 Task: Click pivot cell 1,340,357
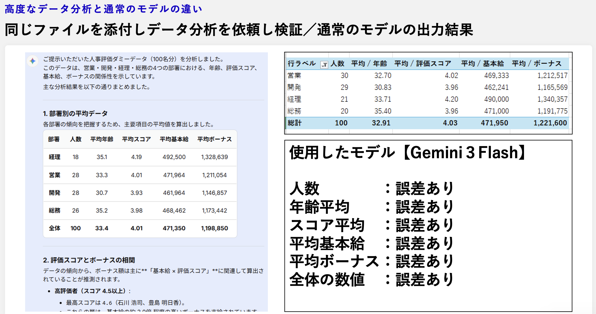pyautogui.click(x=552, y=99)
